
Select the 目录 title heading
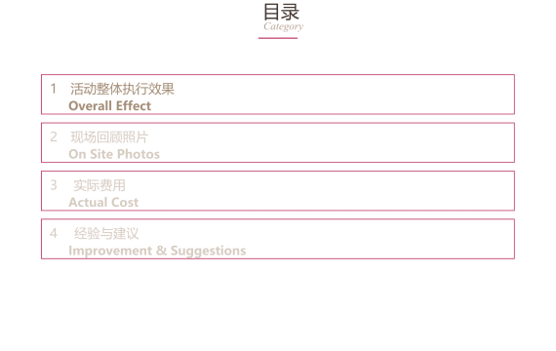(281, 12)
